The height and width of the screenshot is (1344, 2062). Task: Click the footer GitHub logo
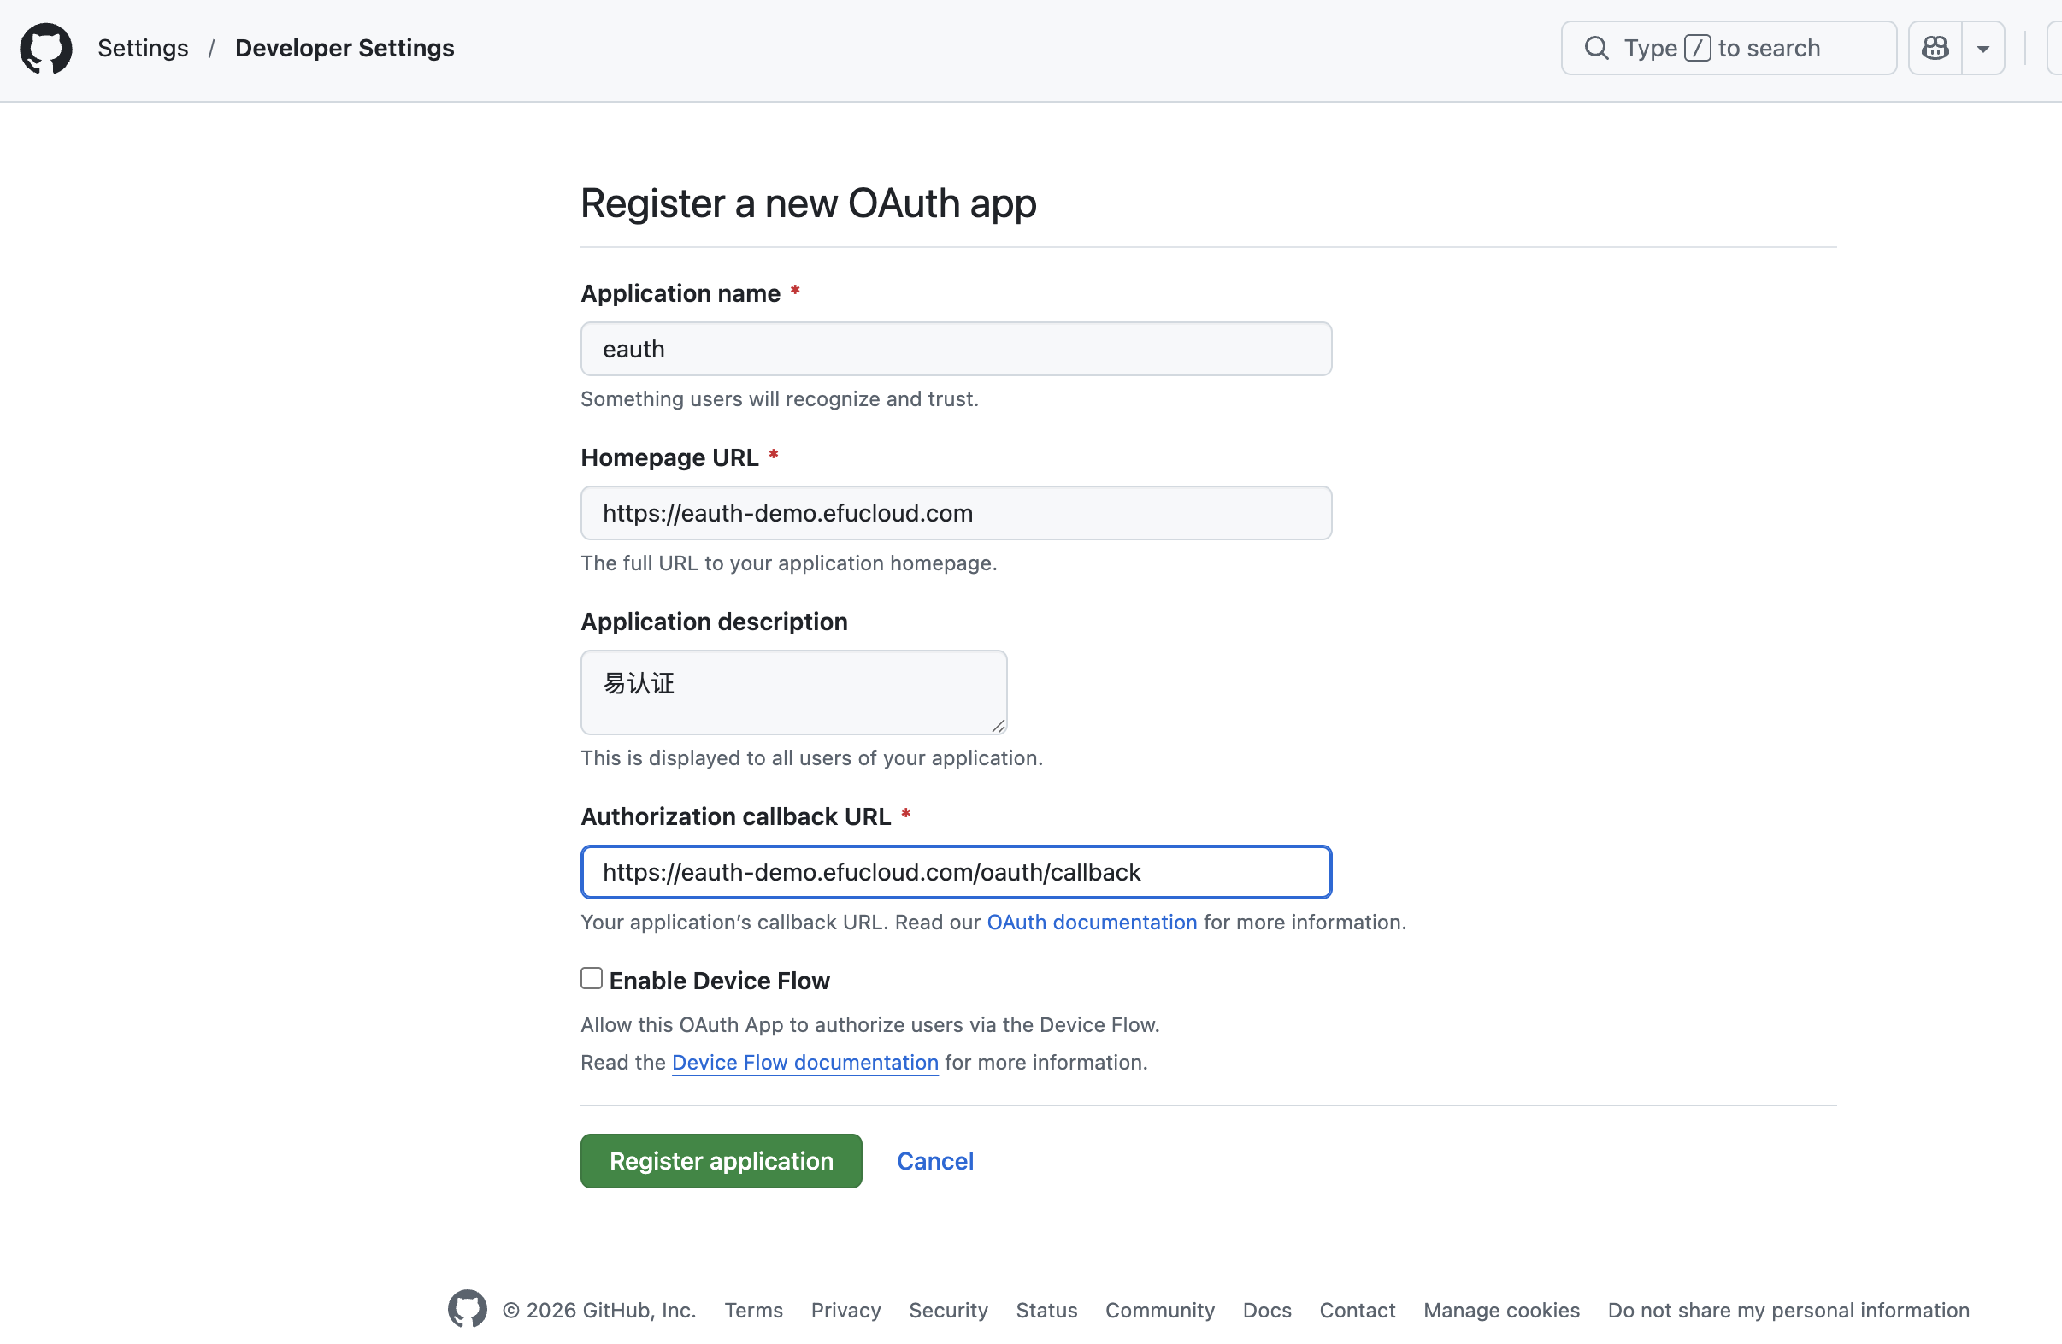tap(467, 1308)
